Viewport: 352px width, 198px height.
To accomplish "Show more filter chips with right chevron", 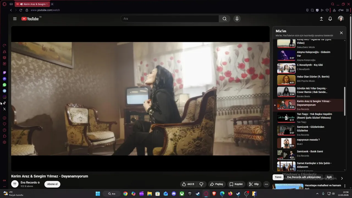I will click(342, 178).
